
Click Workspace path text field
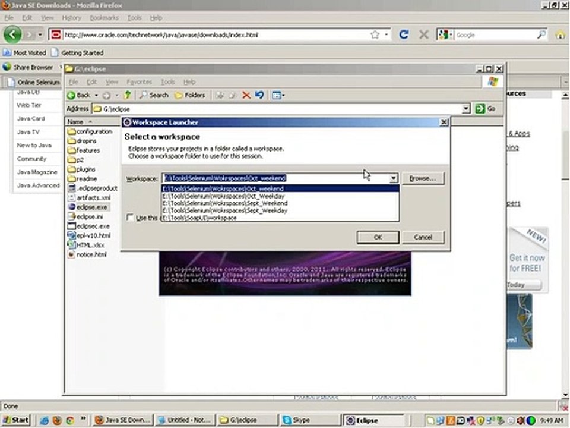(275, 178)
